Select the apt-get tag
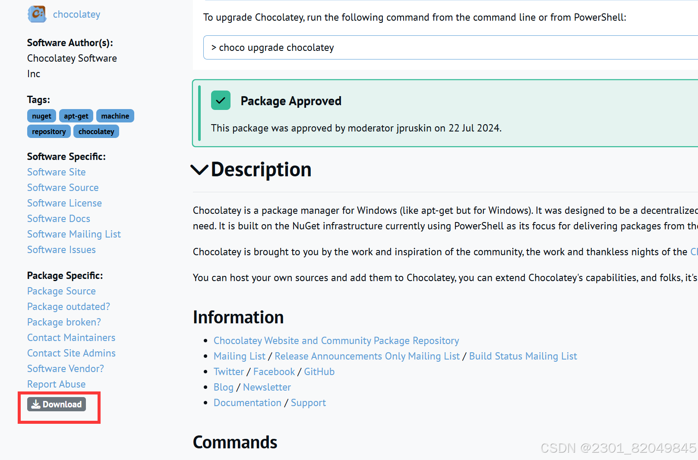This screenshot has height=460, width=698. pyautogui.click(x=76, y=116)
